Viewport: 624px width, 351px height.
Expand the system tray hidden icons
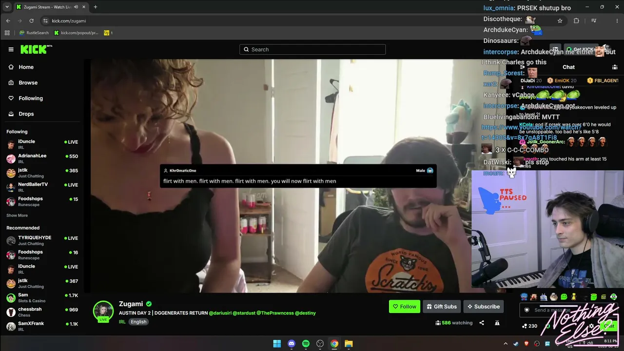pyautogui.click(x=506, y=344)
